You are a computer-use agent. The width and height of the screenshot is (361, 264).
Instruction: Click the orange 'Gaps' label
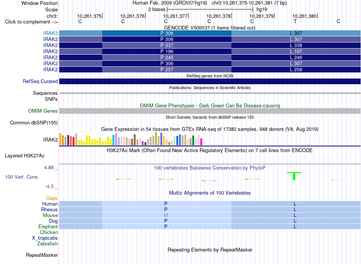tap(52, 198)
